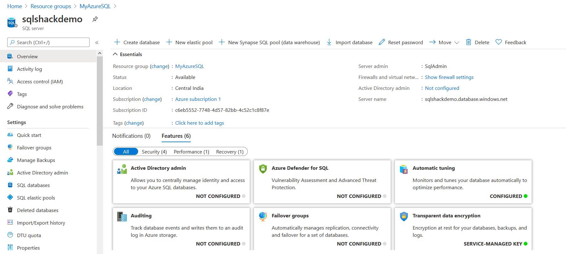Open SQL elastic pools in the sidebar
The image size is (566, 254).
click(x=36, y=198)
